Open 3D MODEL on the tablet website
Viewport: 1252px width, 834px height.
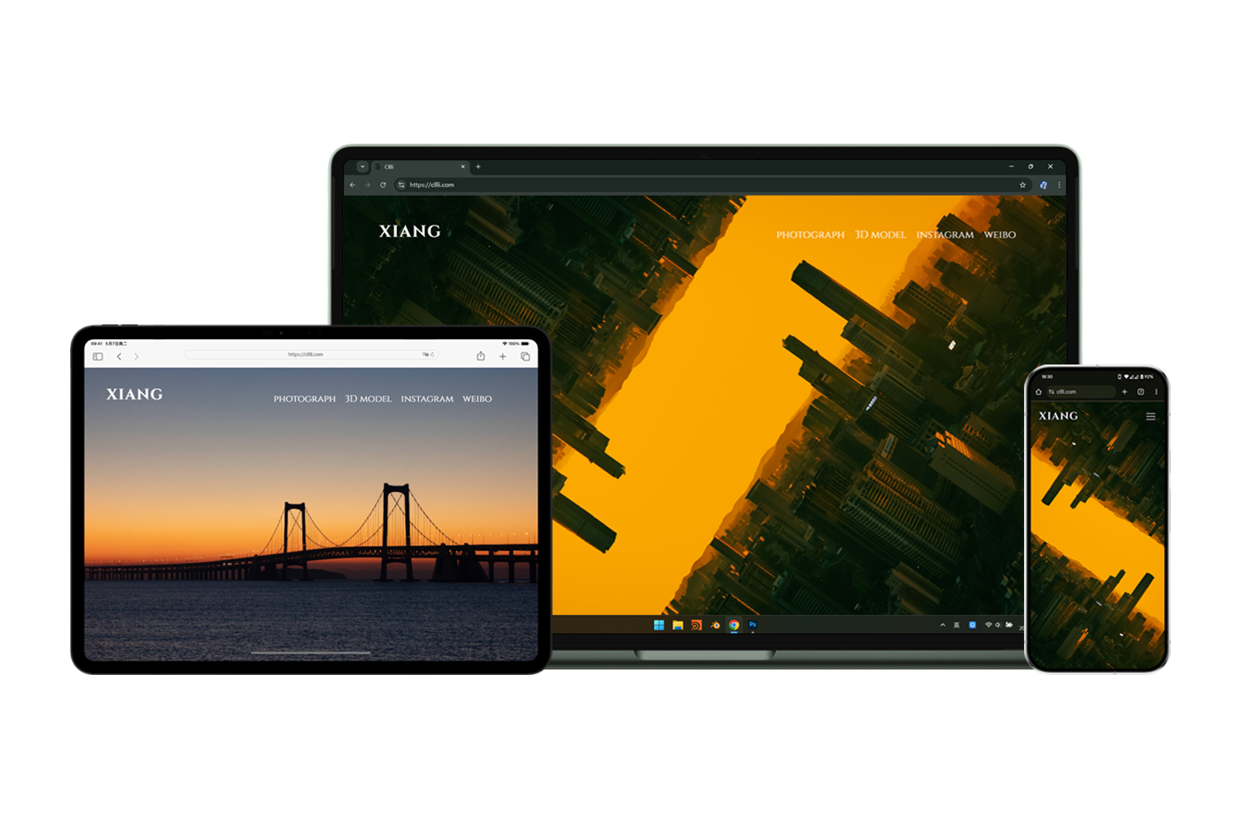pyautogui.click(x=368, y=399)
